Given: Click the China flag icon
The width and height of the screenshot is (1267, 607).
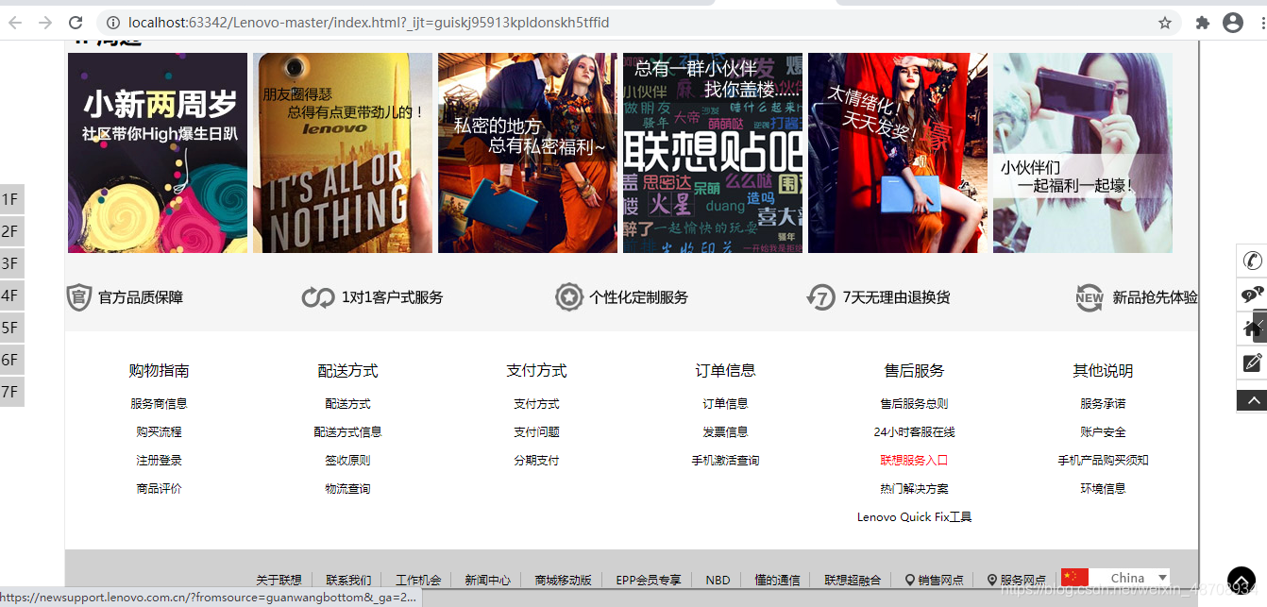Looking at the screenshot, I should (x=1074, y=578).
